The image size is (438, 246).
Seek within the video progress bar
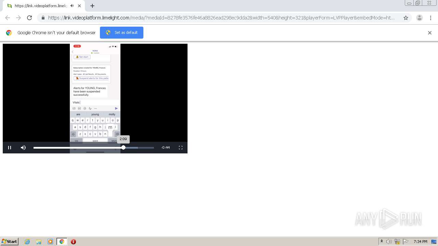[94, 148]
